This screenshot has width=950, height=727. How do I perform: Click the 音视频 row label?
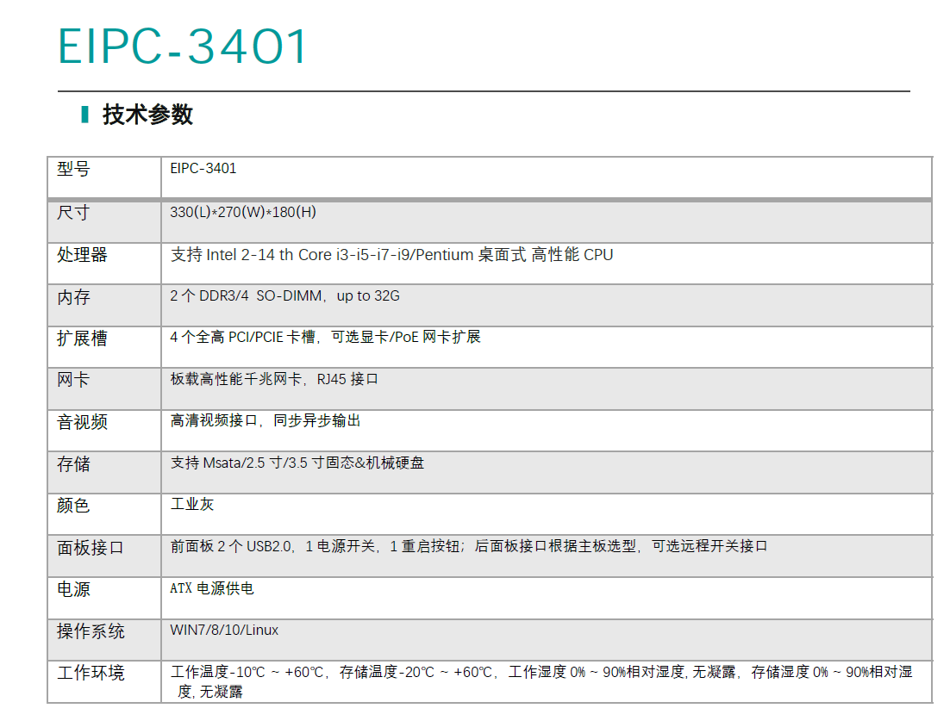click(x=82, y=422)
